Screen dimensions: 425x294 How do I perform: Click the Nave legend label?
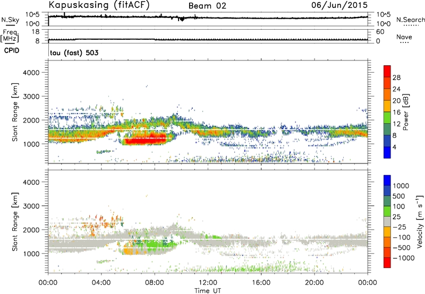[404, 37]
